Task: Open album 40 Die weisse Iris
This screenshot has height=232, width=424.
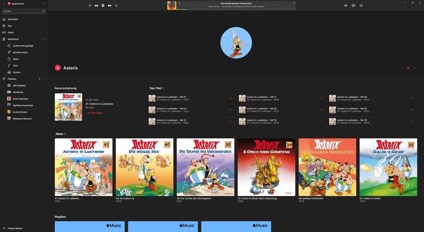Action: (144, 167)
